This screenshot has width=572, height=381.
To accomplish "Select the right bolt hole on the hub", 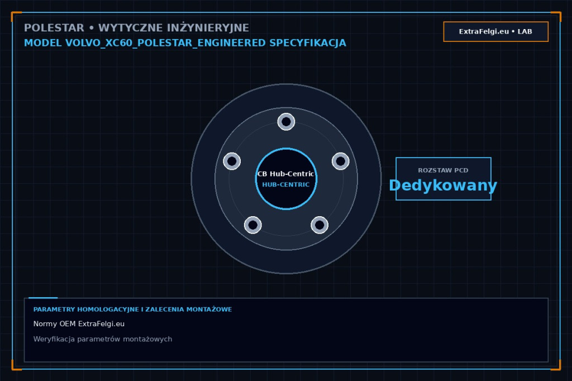I will point(340,161).
